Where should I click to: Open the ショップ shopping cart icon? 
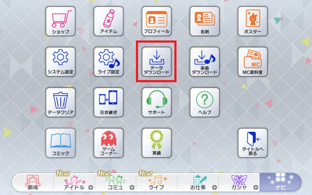[x=60, y=21]
